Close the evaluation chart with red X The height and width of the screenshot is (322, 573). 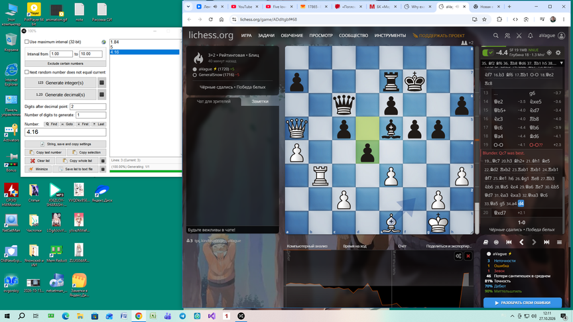468,256
